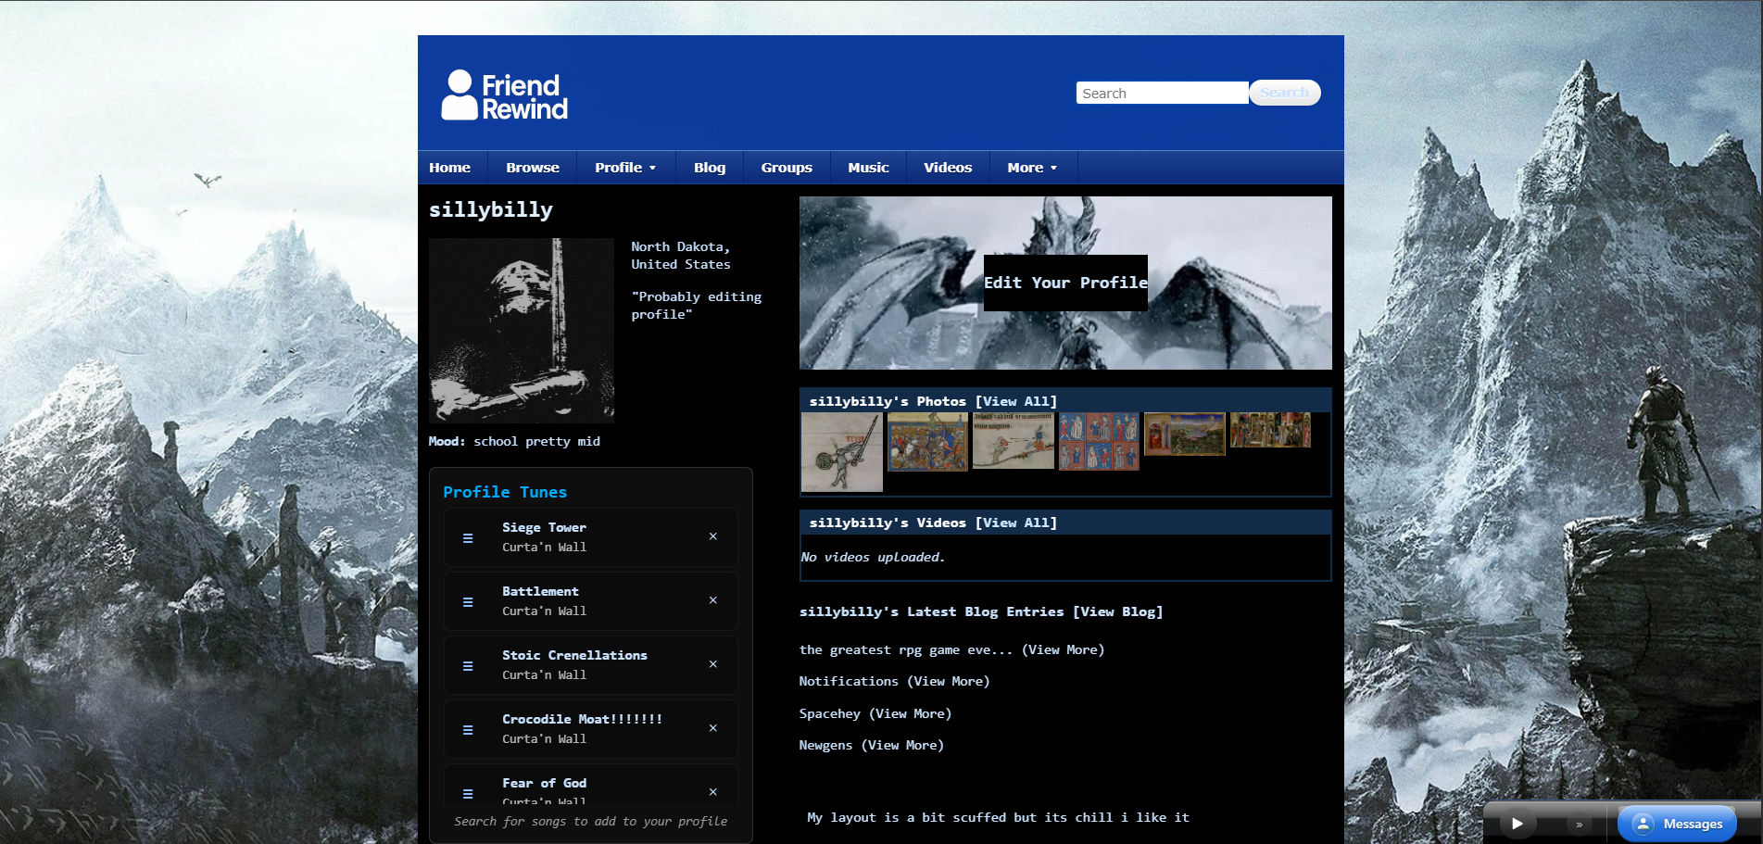
Task: Select the Battlement song title
Action: click(x=540, y=591)
